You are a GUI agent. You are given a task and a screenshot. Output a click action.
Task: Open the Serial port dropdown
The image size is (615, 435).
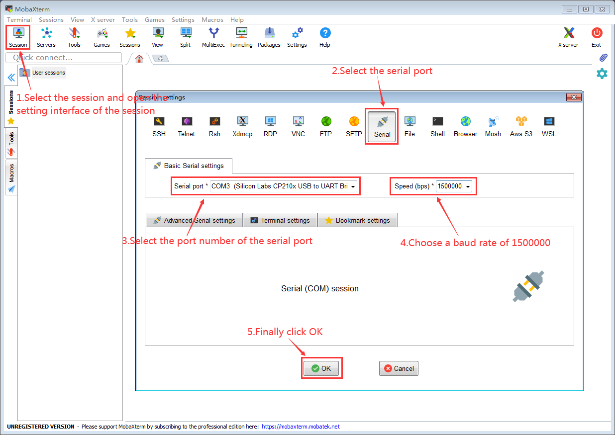284,186
